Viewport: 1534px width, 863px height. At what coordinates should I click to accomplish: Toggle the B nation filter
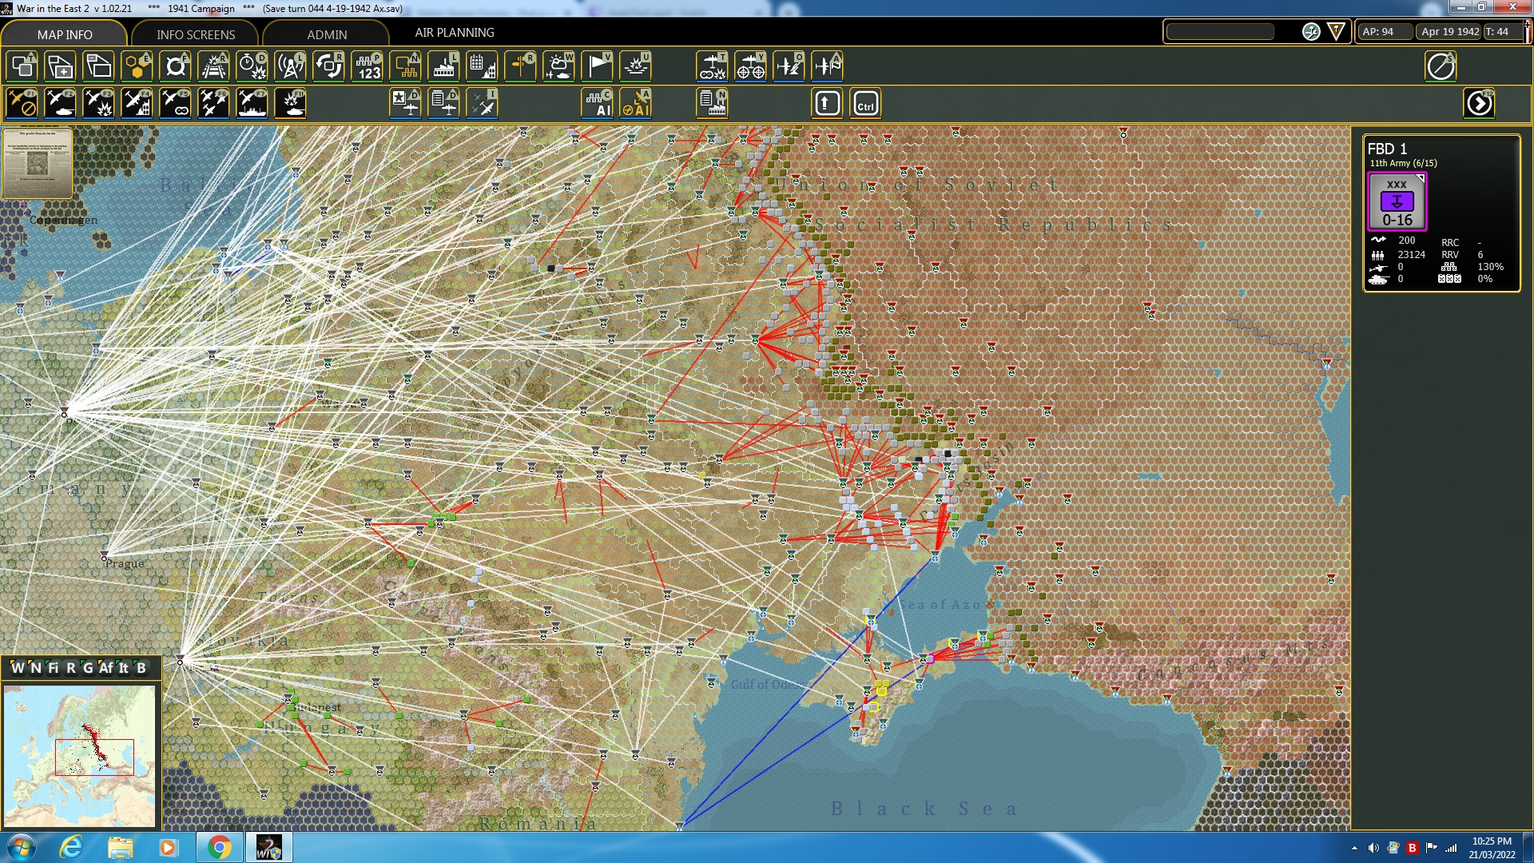coord(141,668)
